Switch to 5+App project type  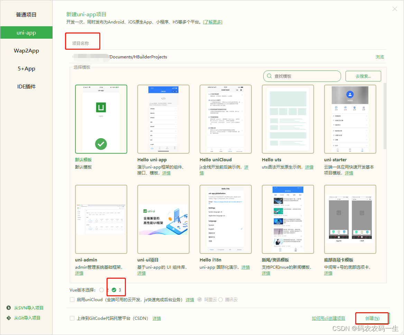point(26,69)
